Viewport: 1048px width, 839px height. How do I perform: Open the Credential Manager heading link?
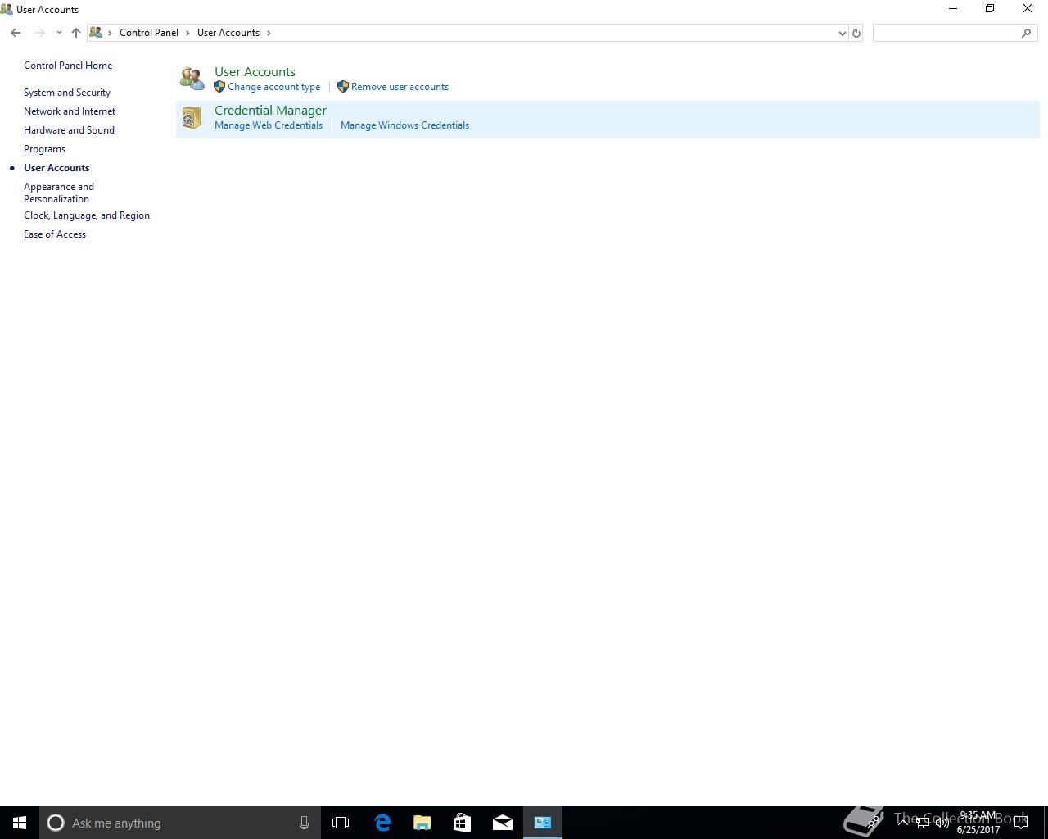pyautogui.click(x=270, y=111)
